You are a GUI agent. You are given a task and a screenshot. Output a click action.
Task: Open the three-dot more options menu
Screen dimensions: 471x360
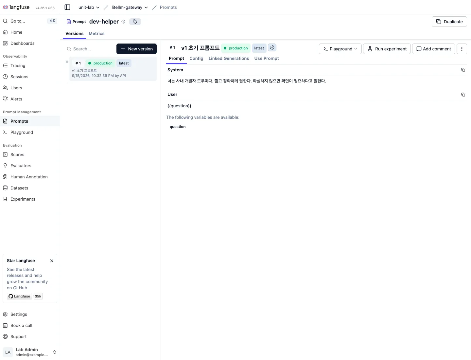coord(462,49)
